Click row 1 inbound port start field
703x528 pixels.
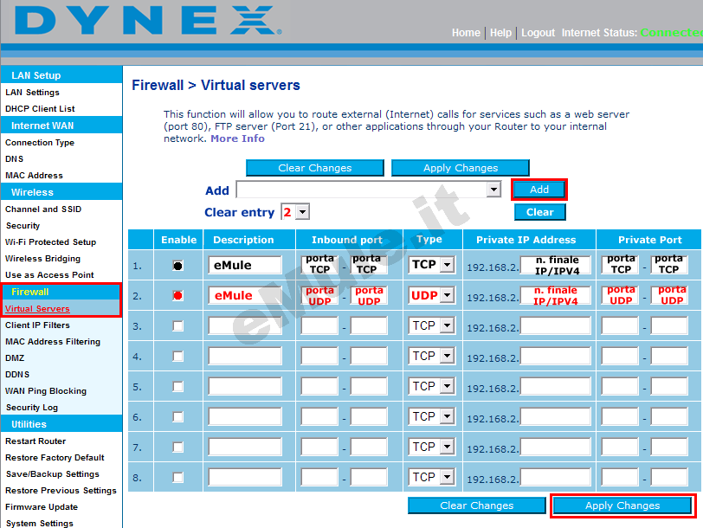click(319, 264)
